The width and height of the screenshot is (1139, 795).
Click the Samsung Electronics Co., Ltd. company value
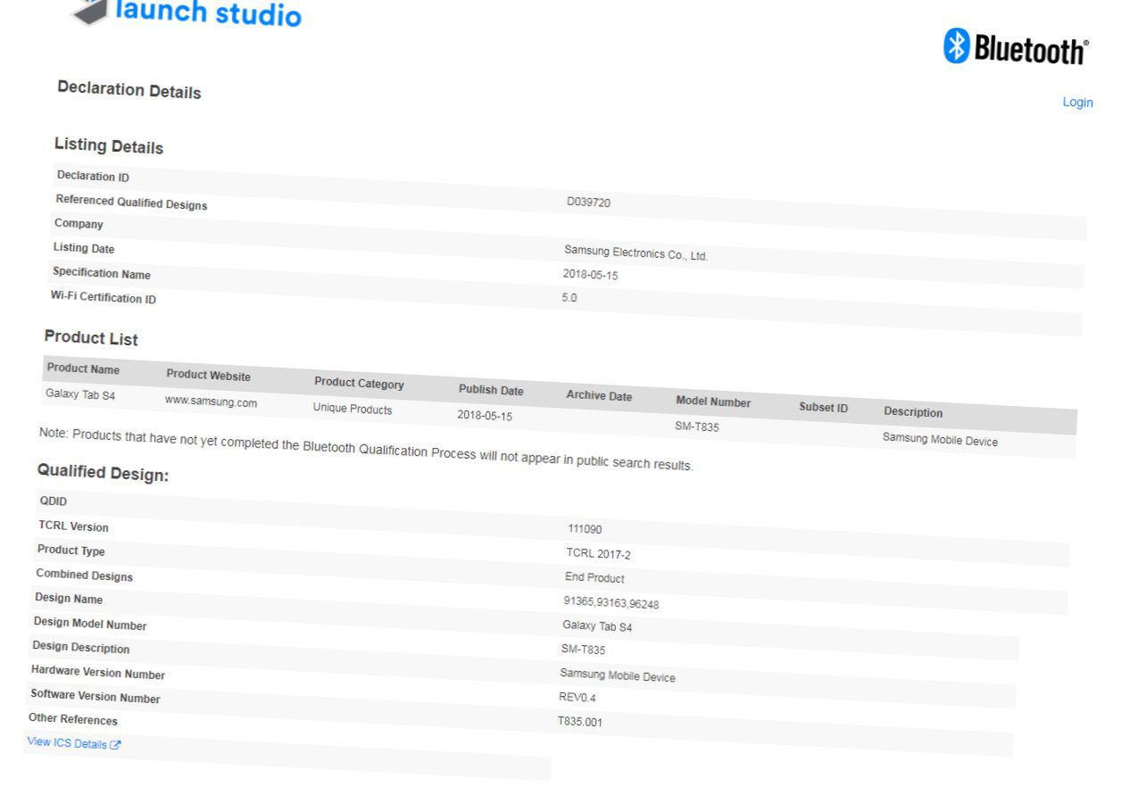point(636,253)
